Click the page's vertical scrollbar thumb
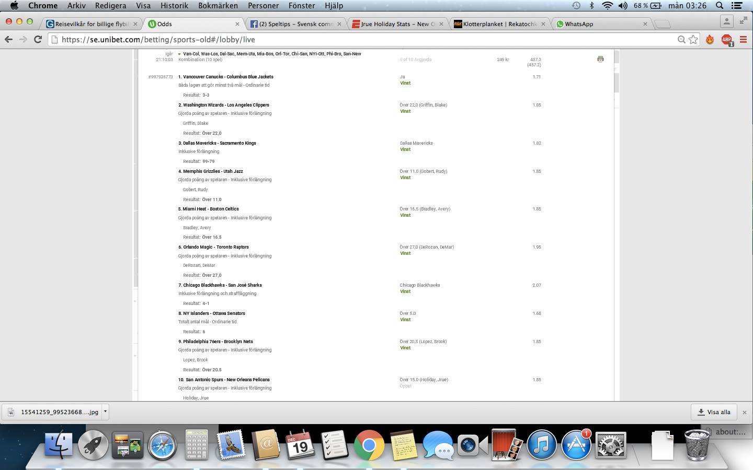 pyautogui.click(x=617, y=84)
